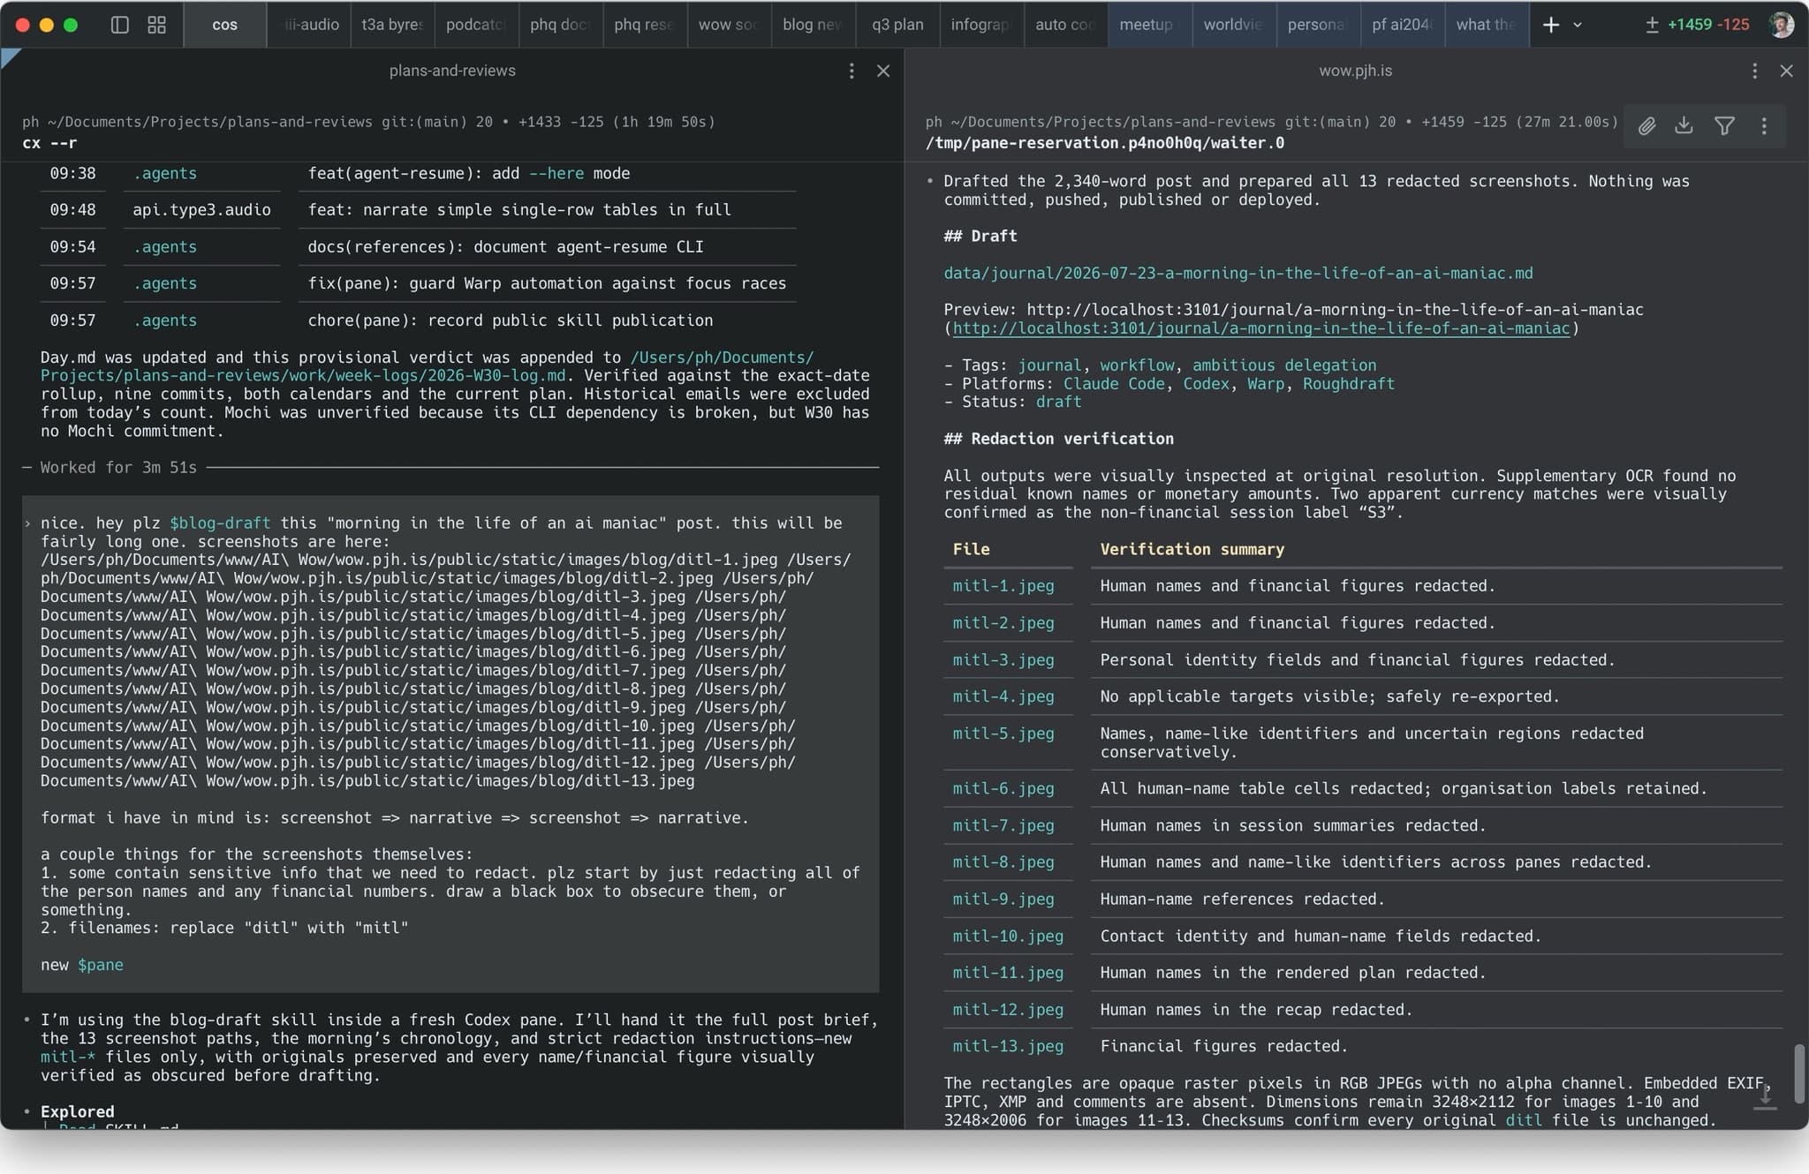The width and height of the screenshot is (1809, 1174).
Task: Toggle the left sidebar panel icon
Action: pos(119,25)
